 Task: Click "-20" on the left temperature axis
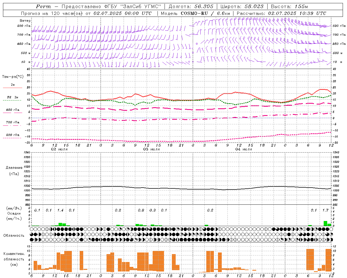27,143
